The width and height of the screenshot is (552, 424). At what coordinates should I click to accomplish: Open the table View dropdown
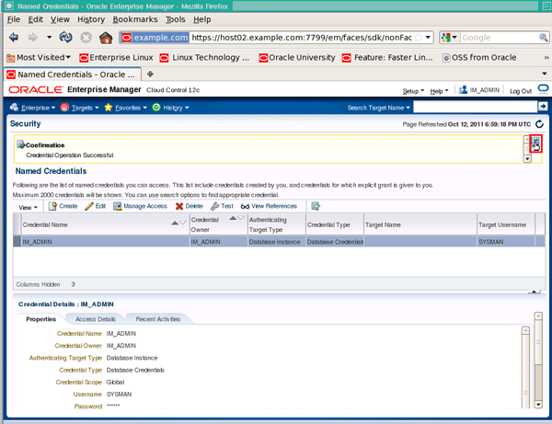pyautogui.click(x=28, y=207)
